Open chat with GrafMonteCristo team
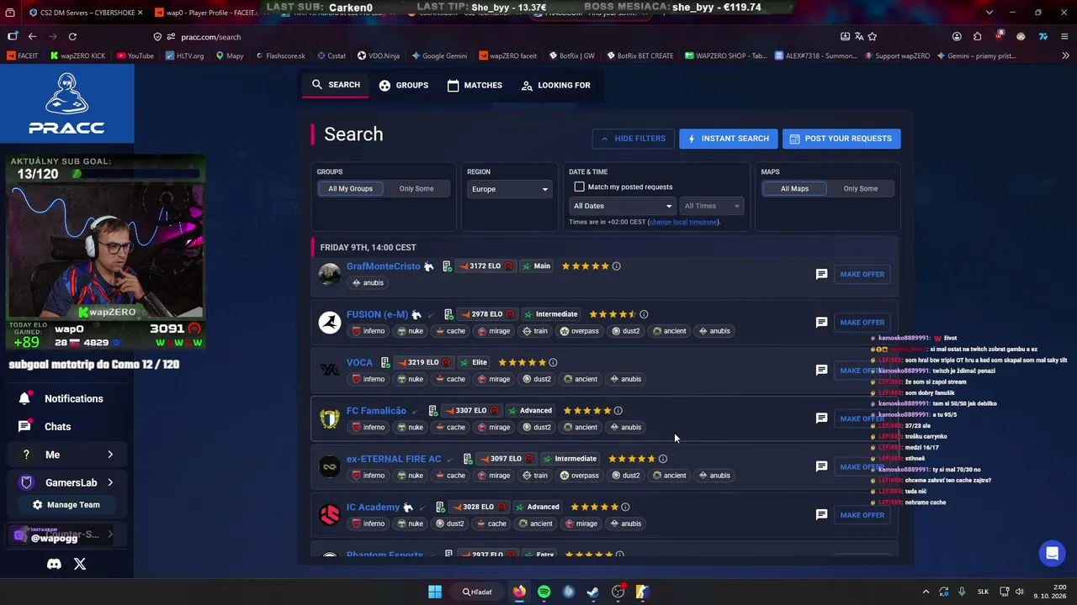1077x605 pixels. point(821,274)
